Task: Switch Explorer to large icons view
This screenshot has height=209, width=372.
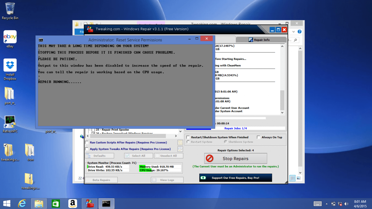Action: (x=299, y=178)
